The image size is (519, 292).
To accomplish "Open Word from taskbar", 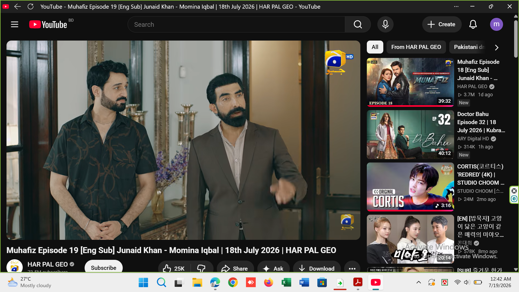I will (x=304, y=283).
